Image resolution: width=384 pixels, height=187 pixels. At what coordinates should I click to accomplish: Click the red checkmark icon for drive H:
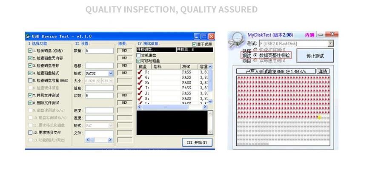tap(140, 82)
